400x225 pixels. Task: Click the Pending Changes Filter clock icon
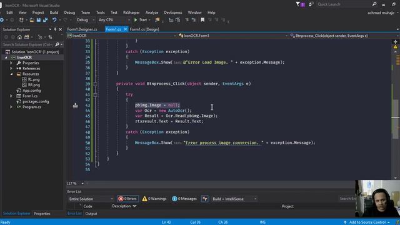tap(40, 37)
